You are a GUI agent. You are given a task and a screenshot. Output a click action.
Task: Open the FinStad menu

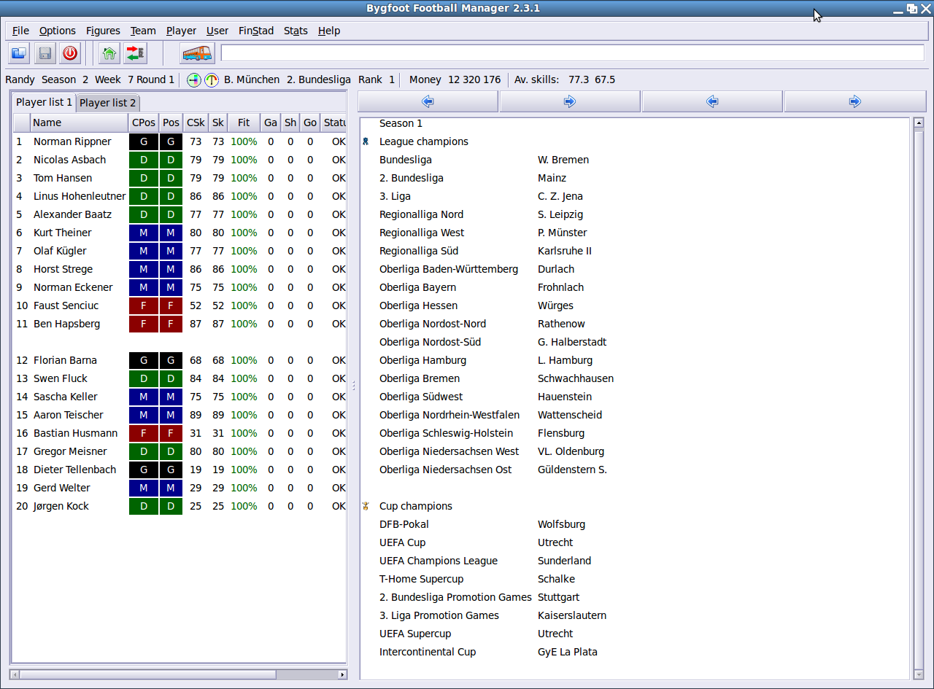256,31
